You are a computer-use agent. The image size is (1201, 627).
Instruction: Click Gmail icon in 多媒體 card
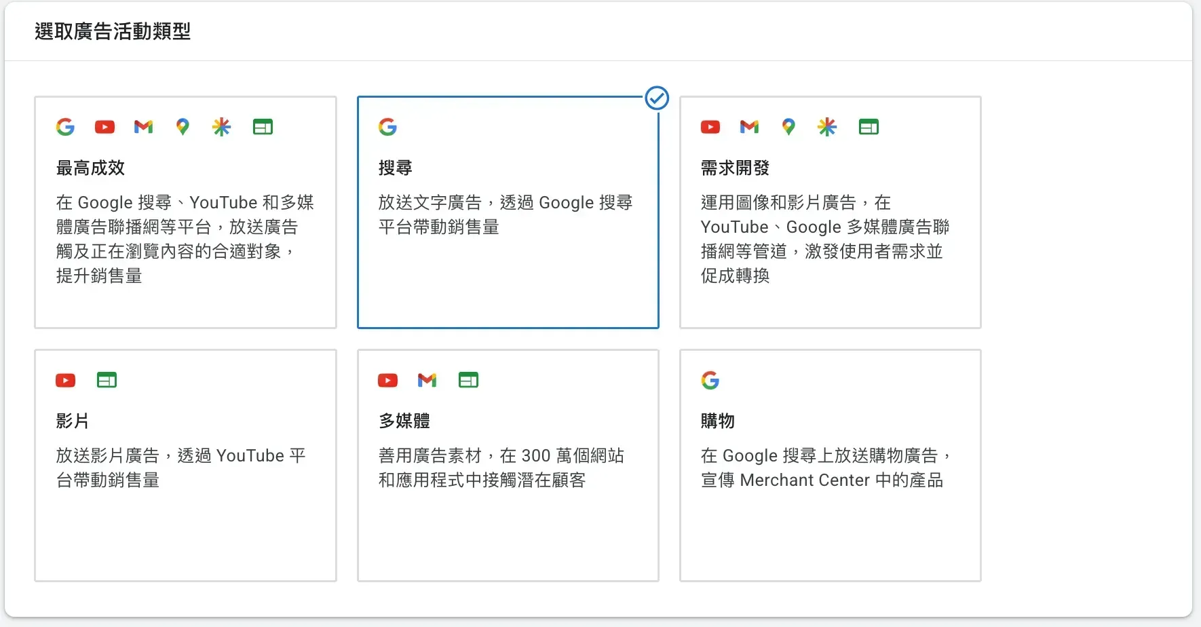(427, 380)
